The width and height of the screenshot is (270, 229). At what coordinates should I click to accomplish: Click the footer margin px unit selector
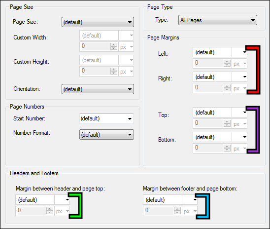tap(190, 211)
